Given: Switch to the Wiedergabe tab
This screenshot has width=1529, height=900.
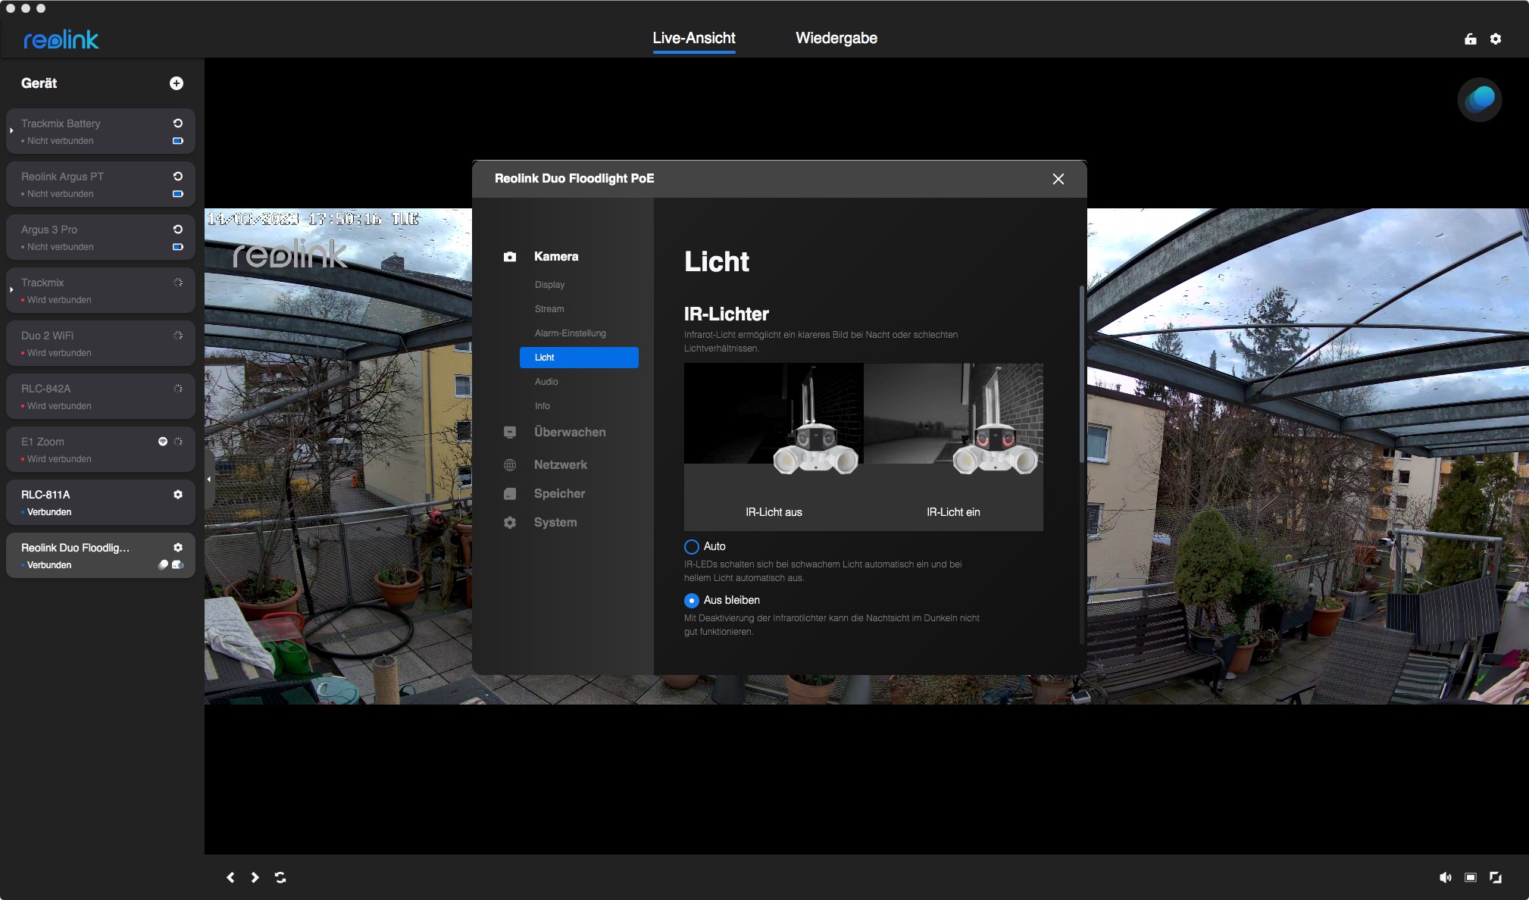Looking at the screenshot, I should click(836, 39).
